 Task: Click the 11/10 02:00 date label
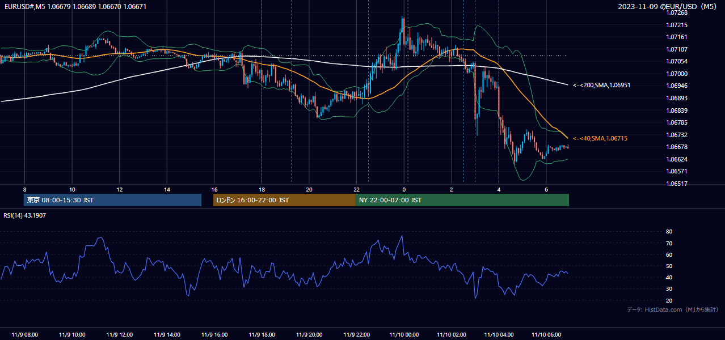click(x=452, y=335)
